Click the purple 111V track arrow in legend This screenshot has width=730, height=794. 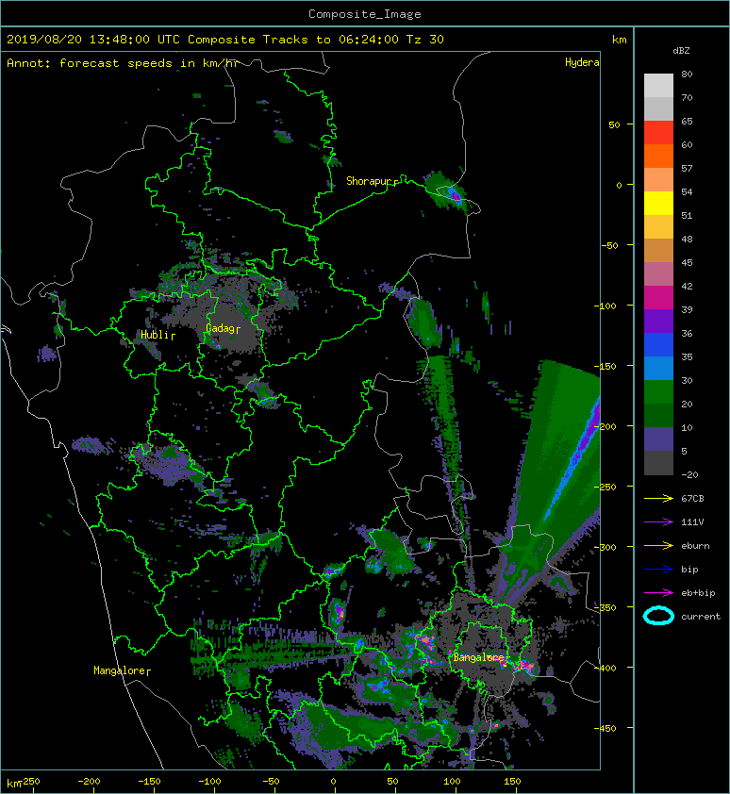[x=658, y=522]
